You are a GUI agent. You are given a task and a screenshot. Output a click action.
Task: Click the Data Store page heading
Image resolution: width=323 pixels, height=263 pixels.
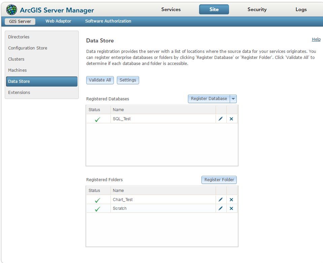pyautogui.click(x=100, y=40)
